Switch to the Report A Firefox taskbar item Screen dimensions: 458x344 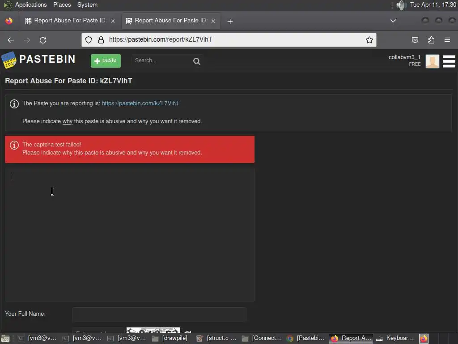tap(352, 338)
